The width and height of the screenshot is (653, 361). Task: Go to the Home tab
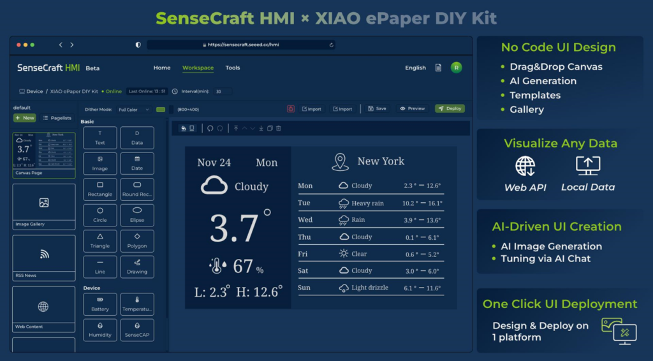coord(162,68)
